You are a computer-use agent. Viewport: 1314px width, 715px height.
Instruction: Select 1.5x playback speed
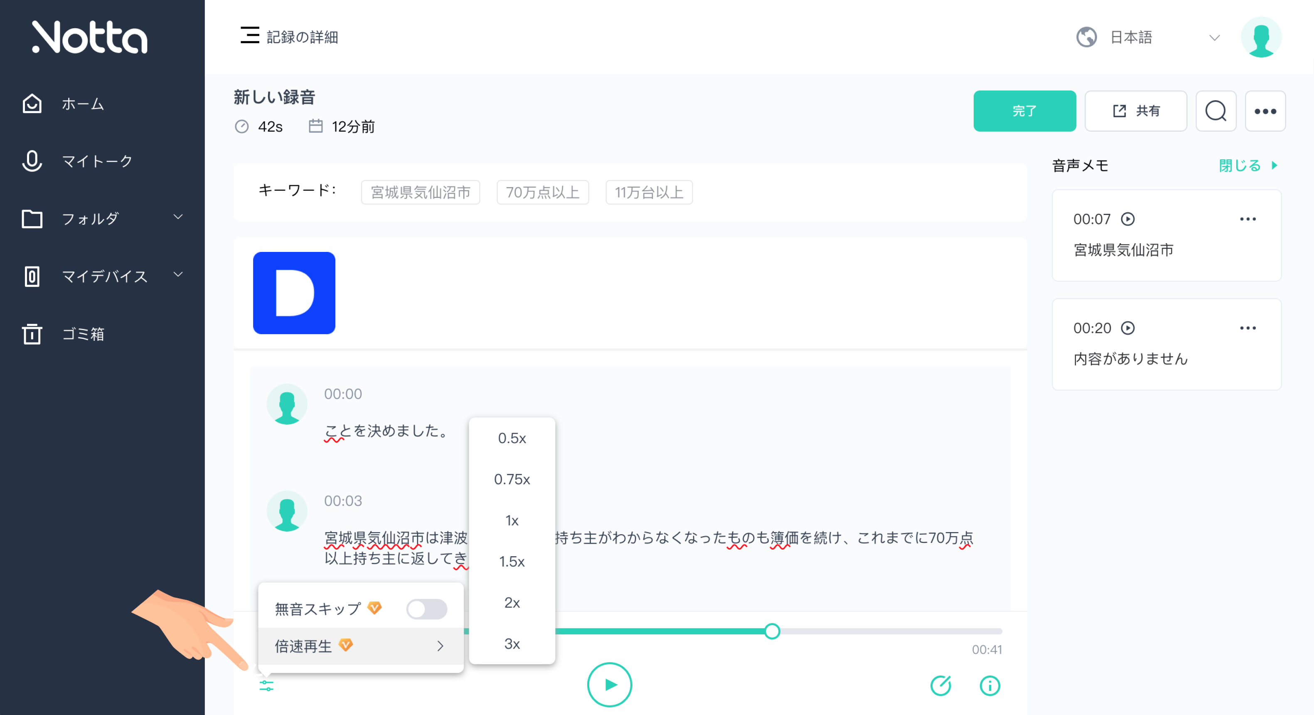[512, 561]
